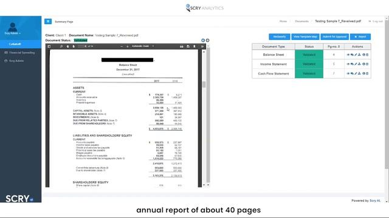Click the Document Type column header
Screen dimensions: 389x218
(274, 47)
